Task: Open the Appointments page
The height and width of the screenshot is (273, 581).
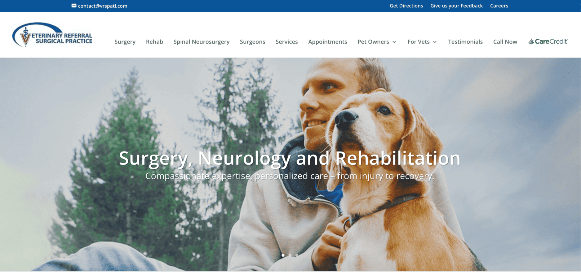Action: 327,42
